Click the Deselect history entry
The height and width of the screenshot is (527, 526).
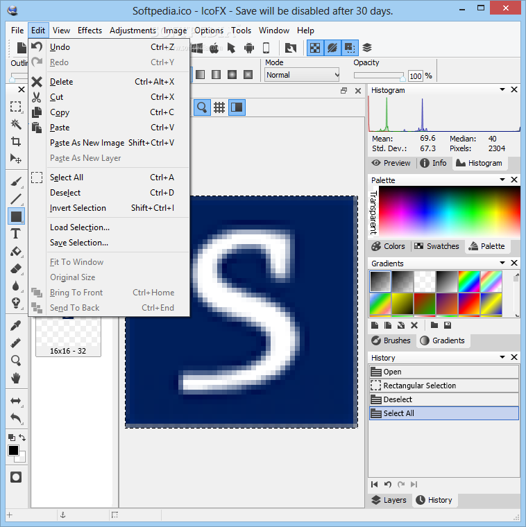point(444,399)
